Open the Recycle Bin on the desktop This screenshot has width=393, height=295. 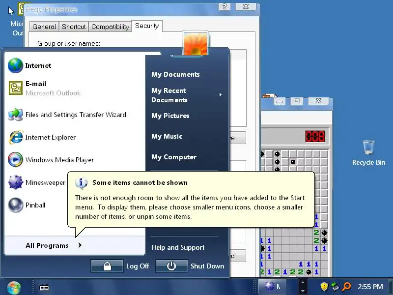(x=369, y=153)
